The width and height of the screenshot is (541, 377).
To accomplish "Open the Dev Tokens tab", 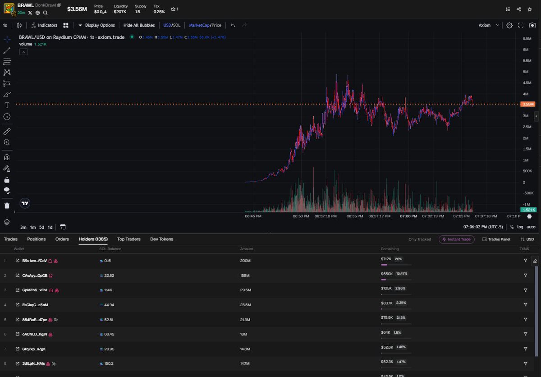I will tap(162, 239).
